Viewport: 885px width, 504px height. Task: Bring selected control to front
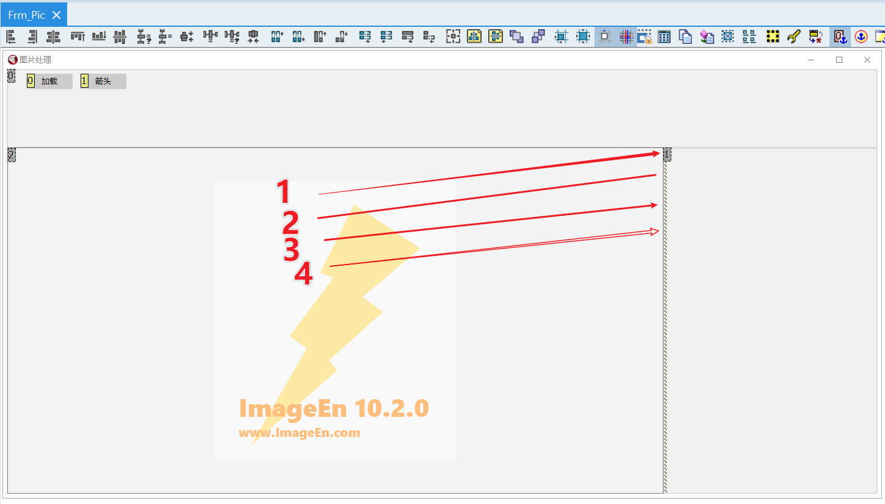[517, 37]
